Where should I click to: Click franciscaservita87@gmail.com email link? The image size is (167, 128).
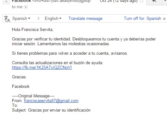51,101
